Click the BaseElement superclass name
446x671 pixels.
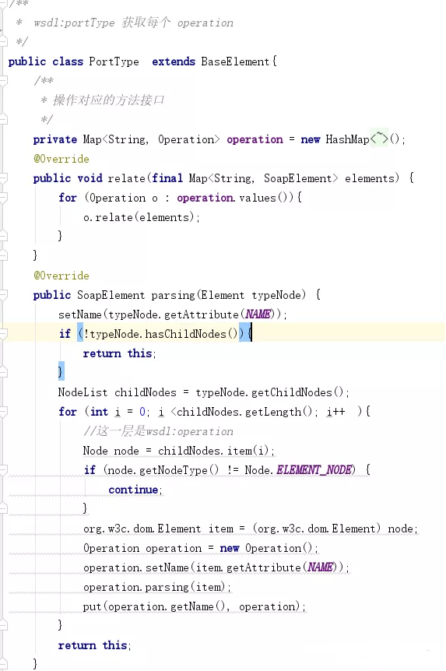coord(235,61)
